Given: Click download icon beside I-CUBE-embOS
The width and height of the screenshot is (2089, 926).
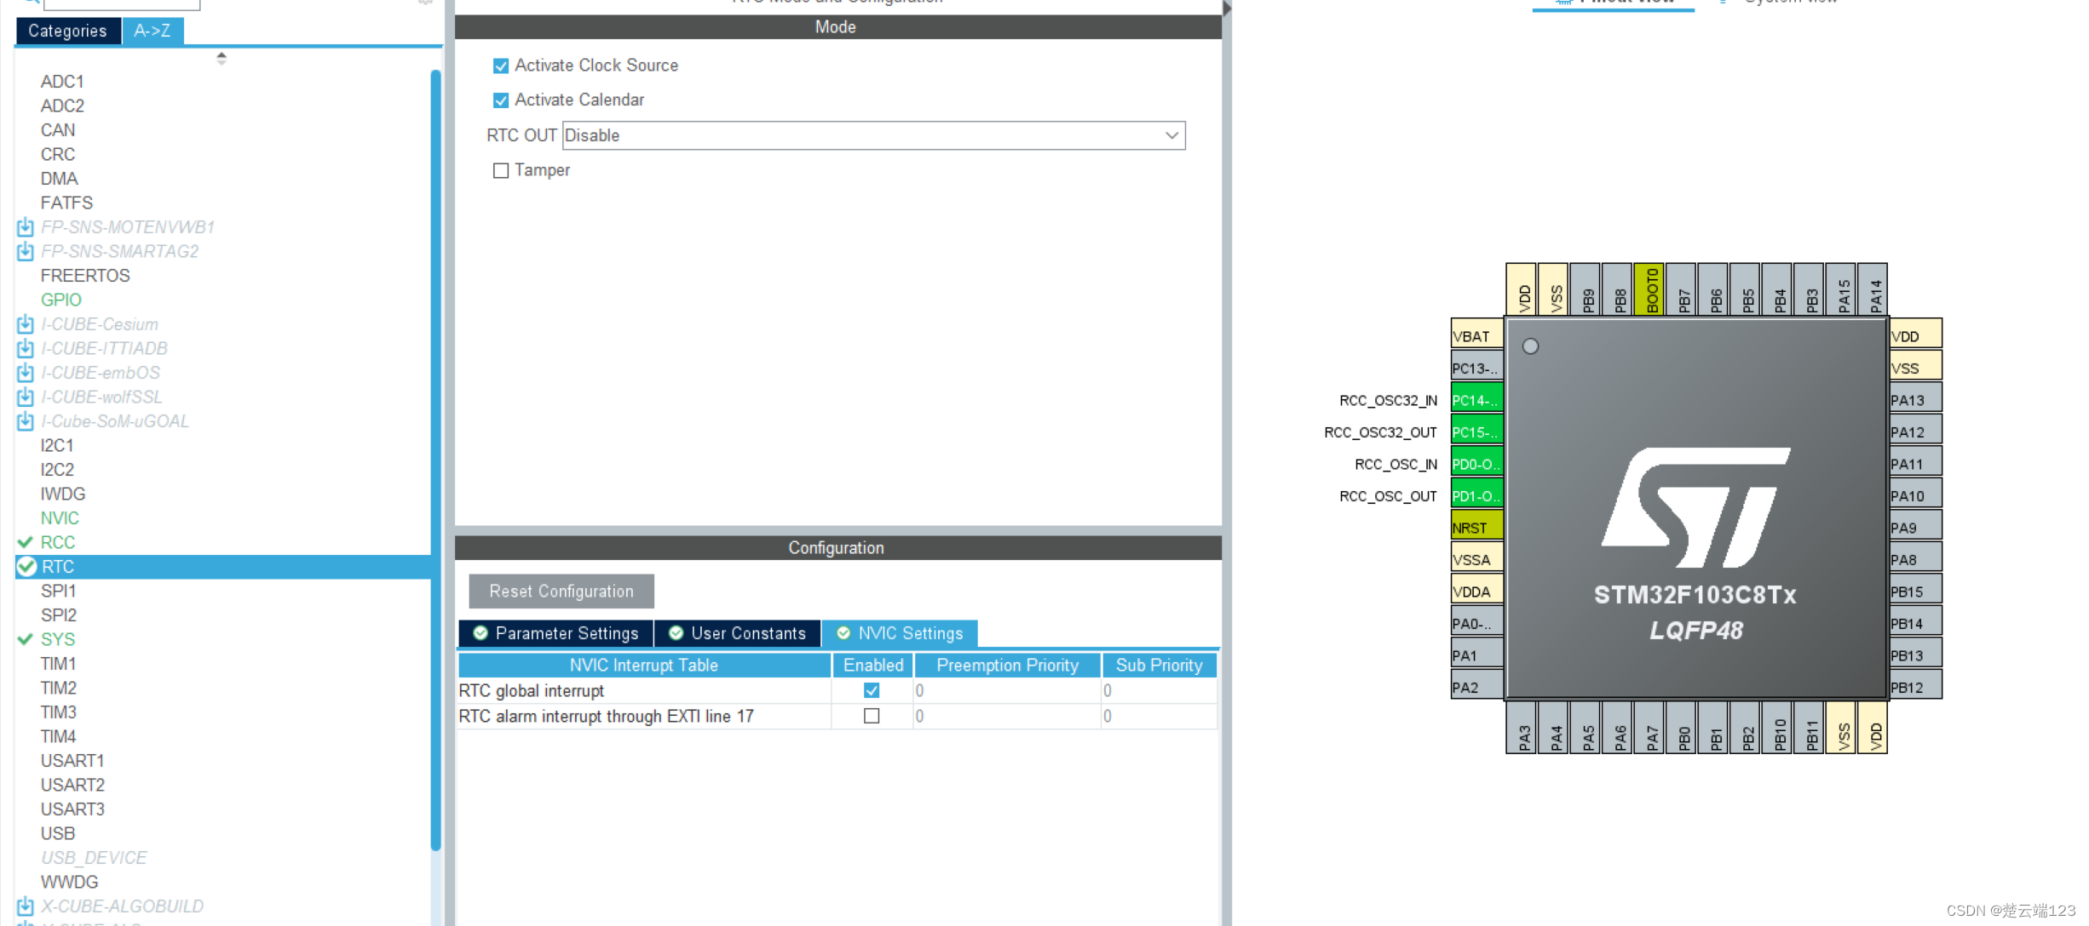Looking at the screenshot, I should 26,373.
